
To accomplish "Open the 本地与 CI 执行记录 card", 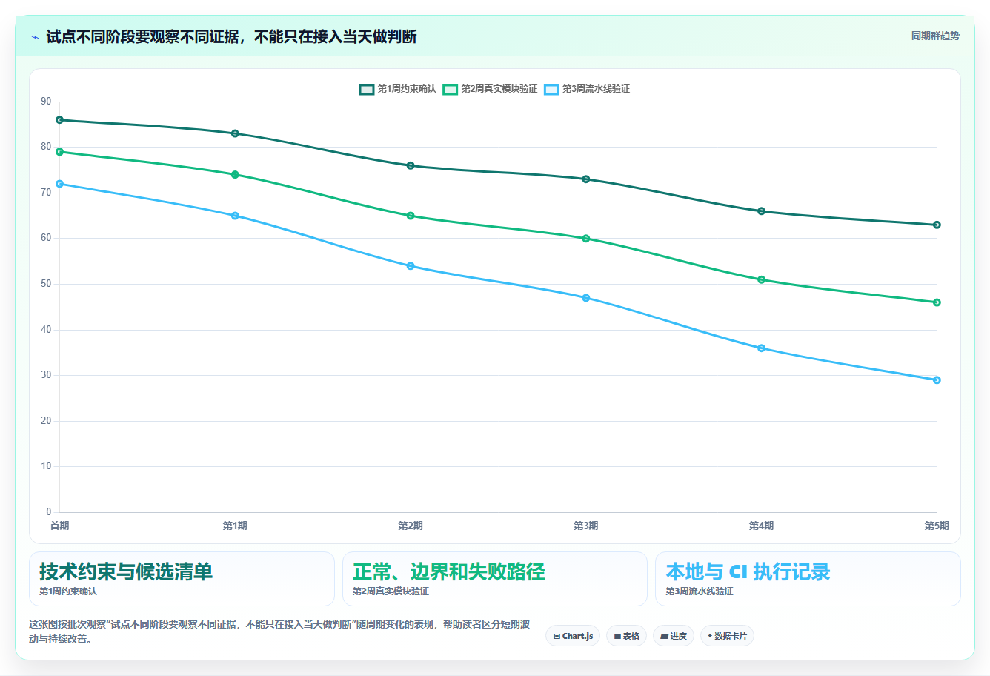I will [808, 579].
